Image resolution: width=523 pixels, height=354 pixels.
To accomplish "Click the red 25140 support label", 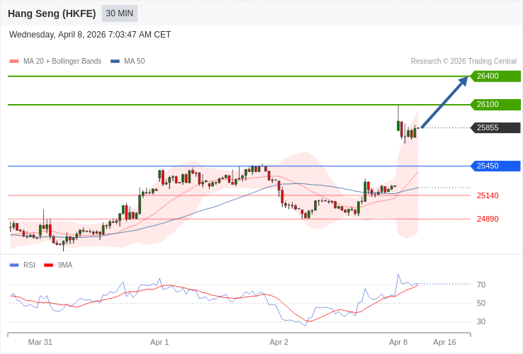I will pos(488,195).
